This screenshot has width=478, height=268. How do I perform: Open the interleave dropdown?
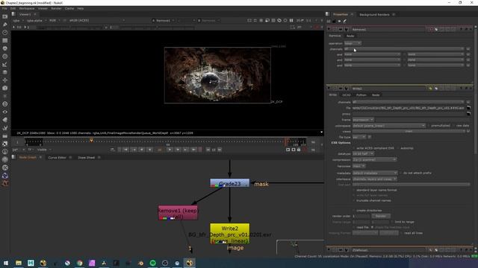pyautogui.click(x=375, y=179)
